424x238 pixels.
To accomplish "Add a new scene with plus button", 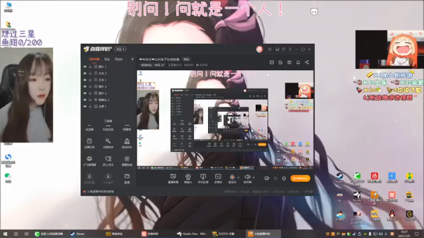I will coord(132,59).
